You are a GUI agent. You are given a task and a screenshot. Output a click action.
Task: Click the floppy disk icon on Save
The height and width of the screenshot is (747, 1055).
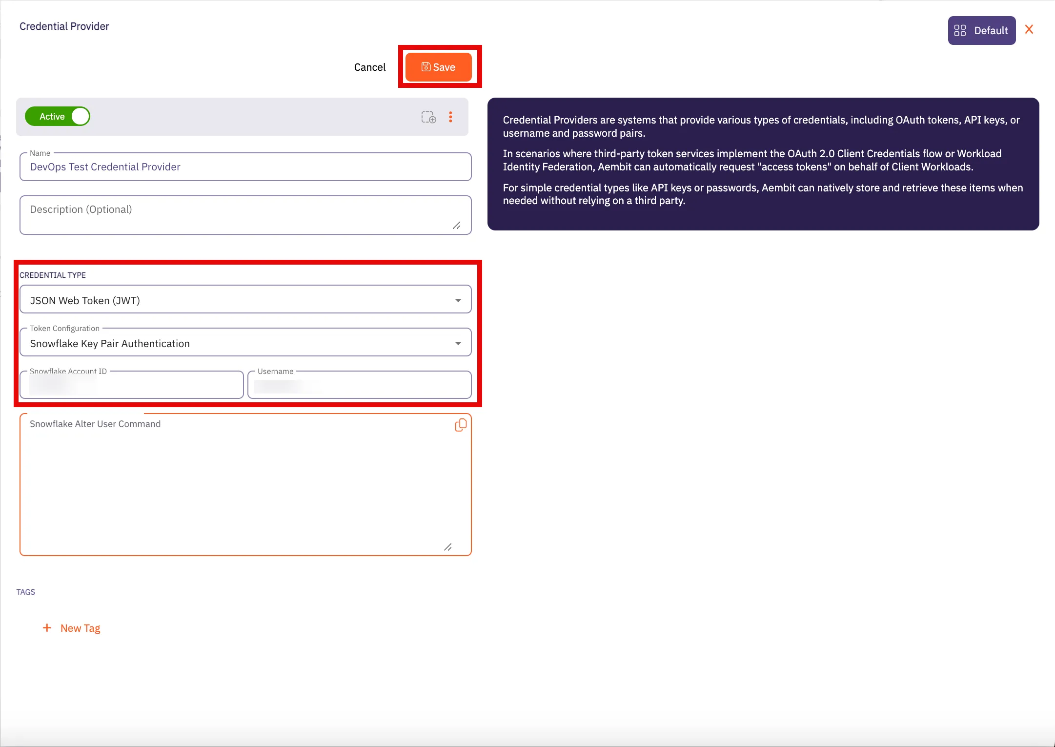[x=426, y=67]
